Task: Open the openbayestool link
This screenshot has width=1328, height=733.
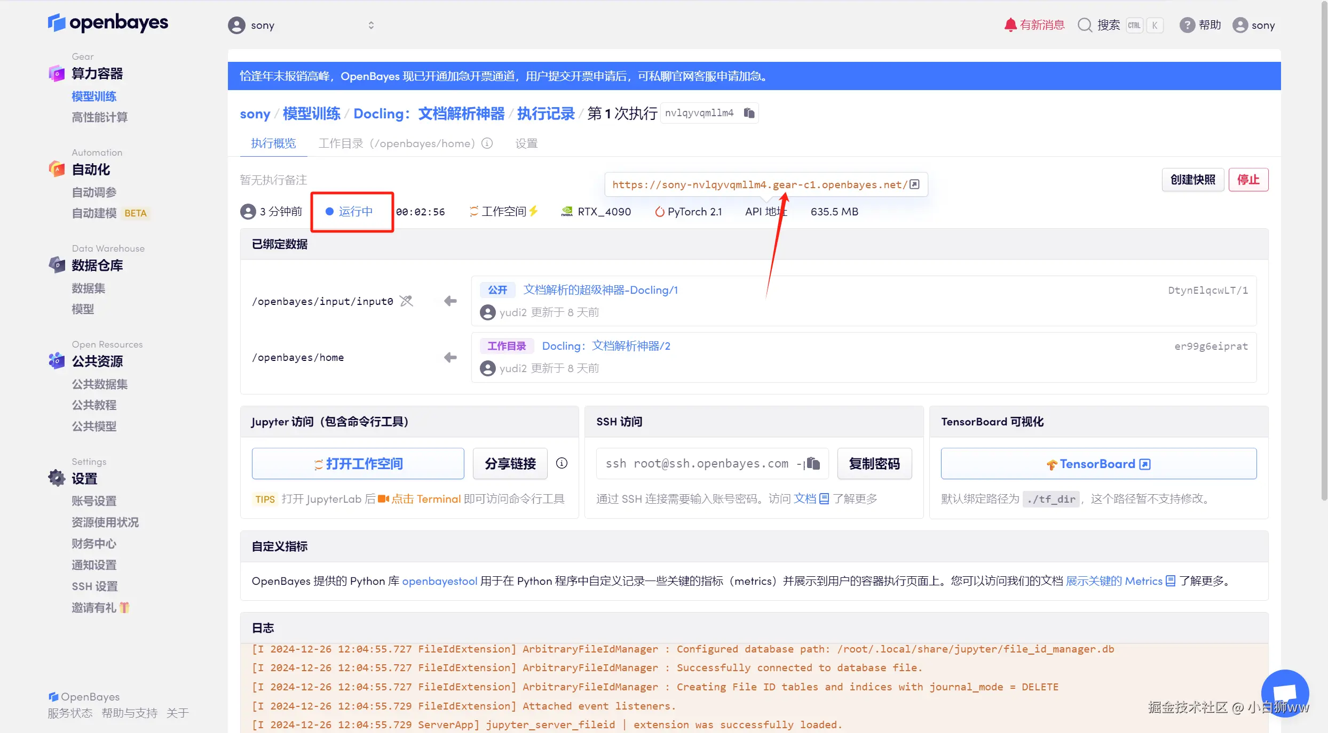Action: coord(439,581)
